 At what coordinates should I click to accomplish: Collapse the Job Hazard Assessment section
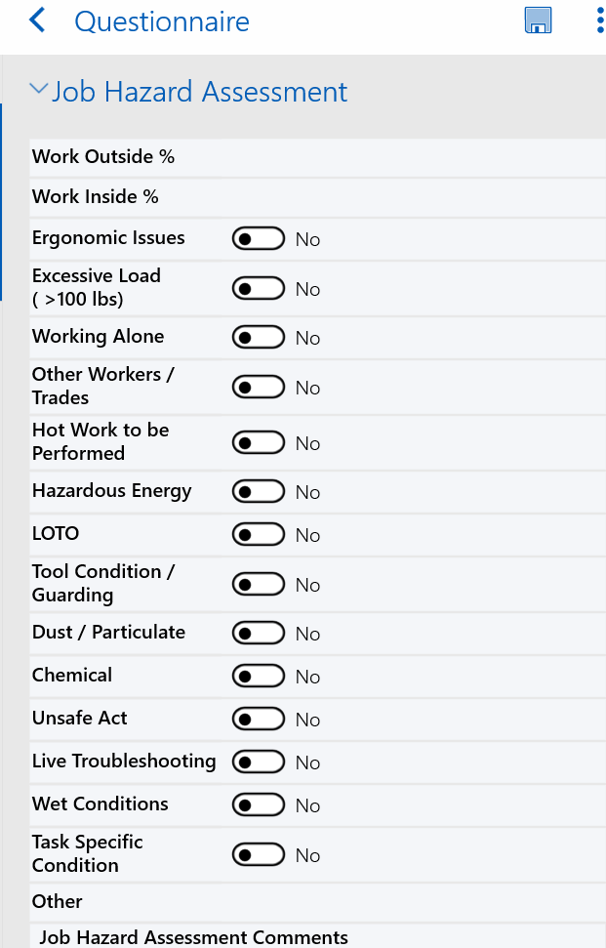(39, 89)
